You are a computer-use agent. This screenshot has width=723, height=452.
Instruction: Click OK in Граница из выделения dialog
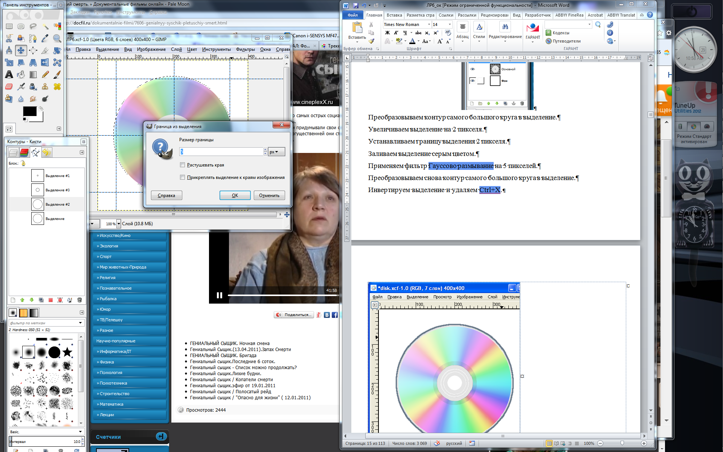tap(235, 195)
